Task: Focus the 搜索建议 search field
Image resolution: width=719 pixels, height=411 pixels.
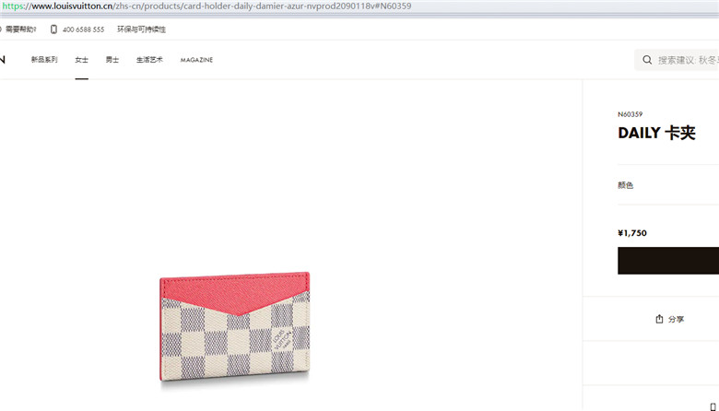Action: pyautogui.click(x=677, y=60)
